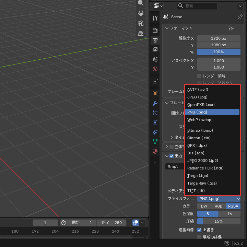247x247 pixels.
Task: Select RGB color mode
Action: coord(219,206)
